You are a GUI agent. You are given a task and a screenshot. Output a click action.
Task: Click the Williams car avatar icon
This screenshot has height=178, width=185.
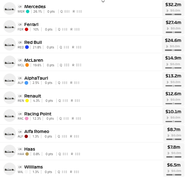[x=9, y=169]
